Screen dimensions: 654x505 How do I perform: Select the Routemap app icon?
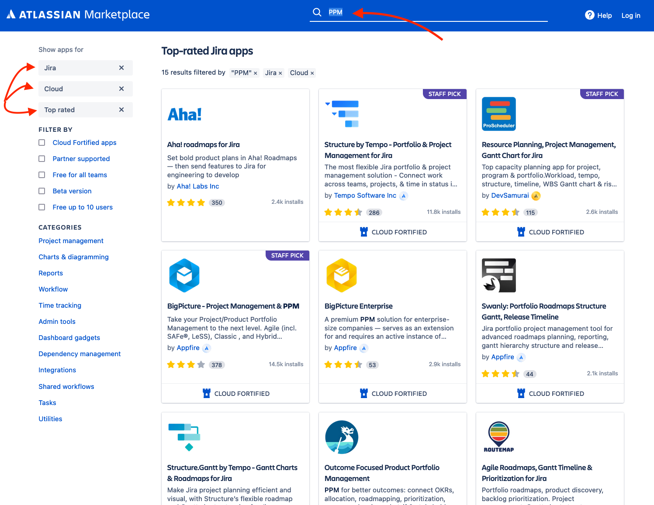(498, 436)
